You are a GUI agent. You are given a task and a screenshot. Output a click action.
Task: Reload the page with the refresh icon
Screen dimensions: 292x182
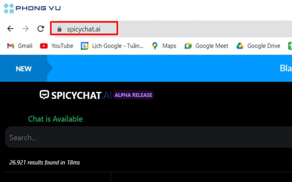point(40,28)
